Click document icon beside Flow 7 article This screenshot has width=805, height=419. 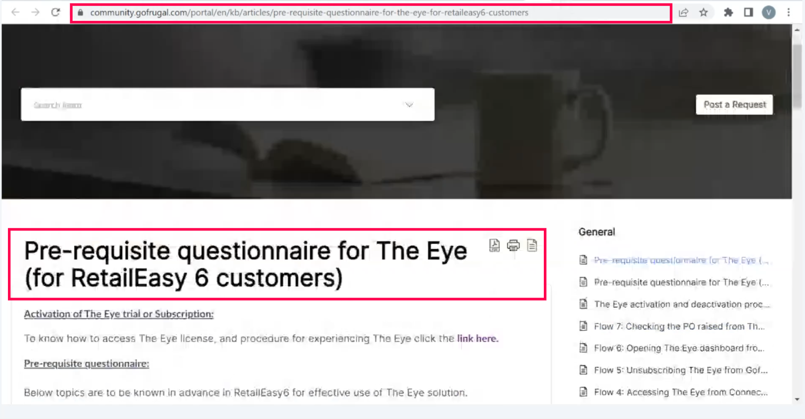pyautogui.click(x=583, y=326)
